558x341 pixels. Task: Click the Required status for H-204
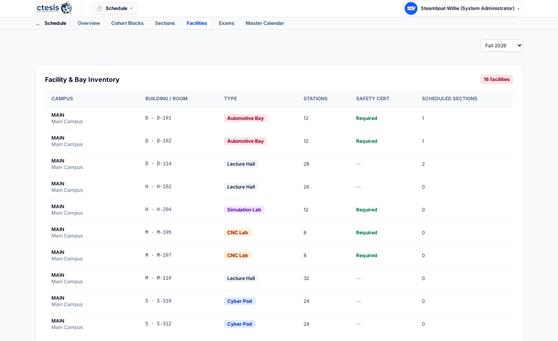coord(367,210)
